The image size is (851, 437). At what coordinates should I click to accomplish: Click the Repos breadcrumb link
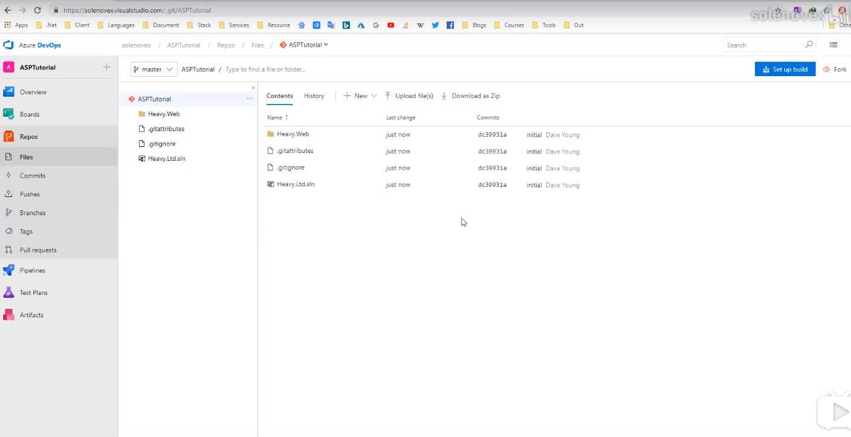point(226,45)
